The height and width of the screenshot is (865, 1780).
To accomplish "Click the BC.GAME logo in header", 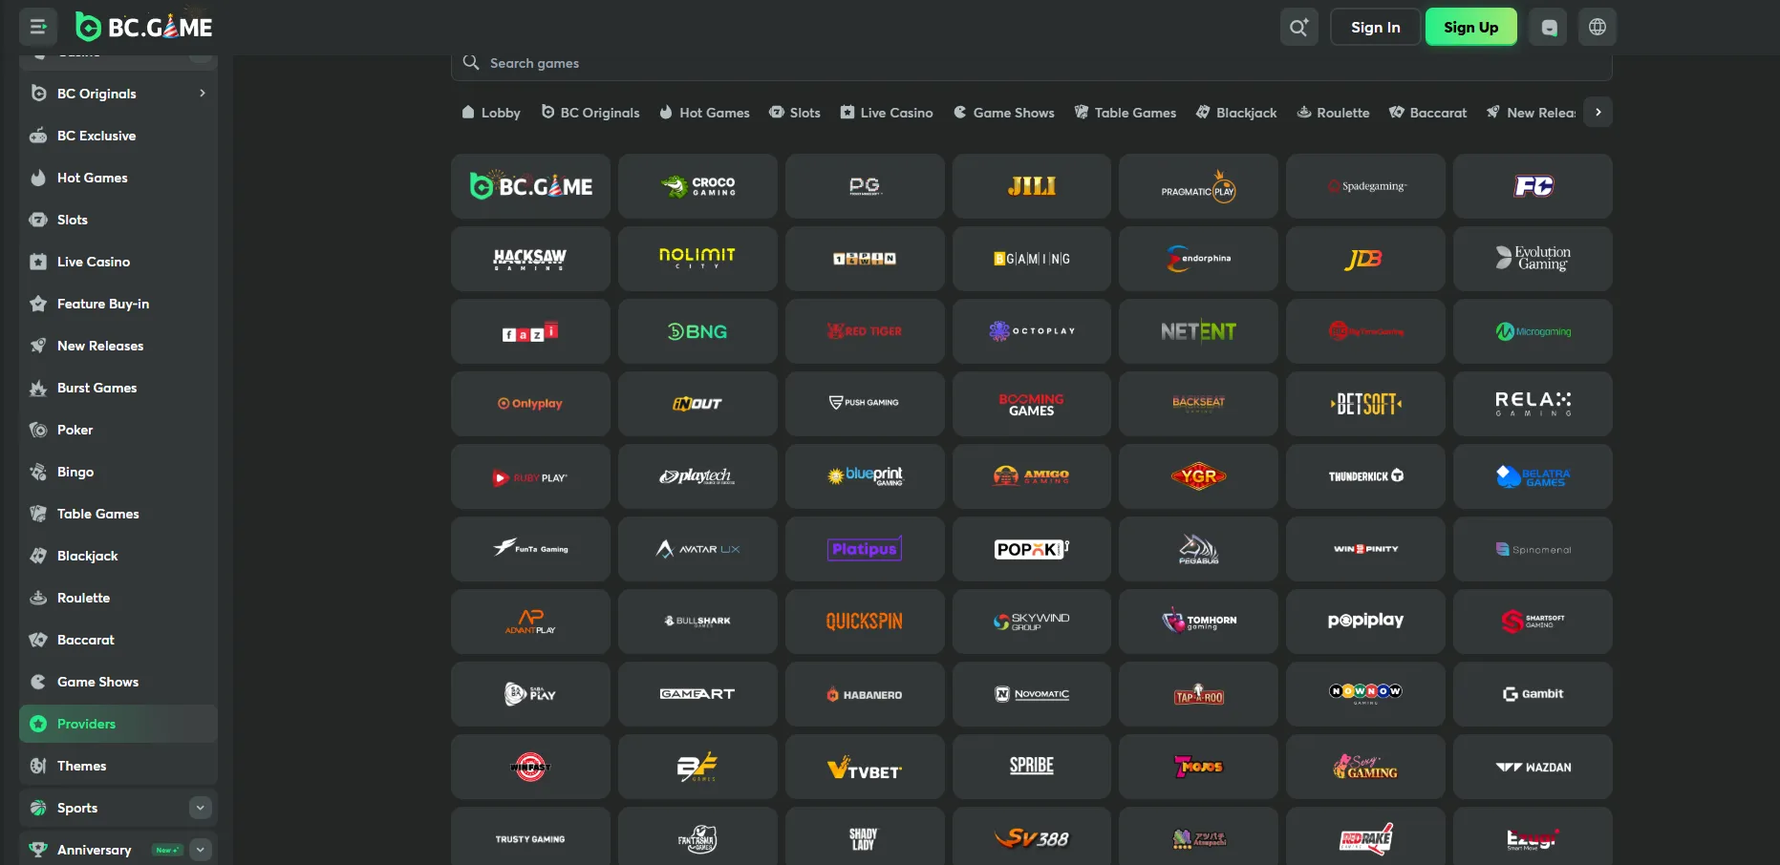I will click(144, 27).
